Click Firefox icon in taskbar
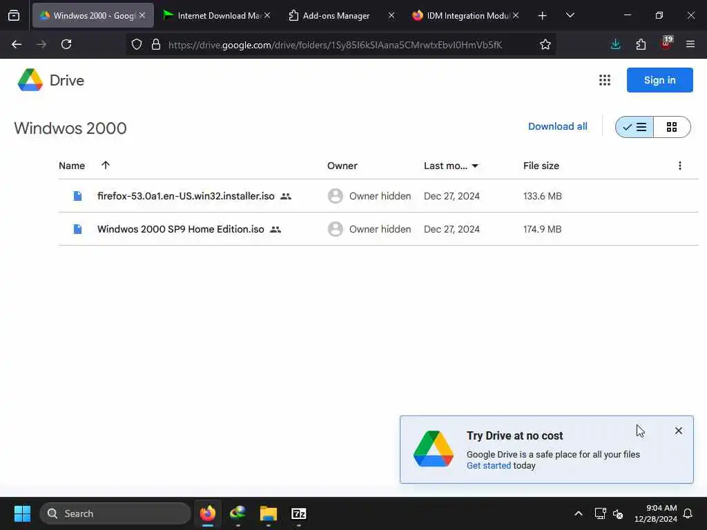Viewport: 707px width, 530px height. (208, 513)
